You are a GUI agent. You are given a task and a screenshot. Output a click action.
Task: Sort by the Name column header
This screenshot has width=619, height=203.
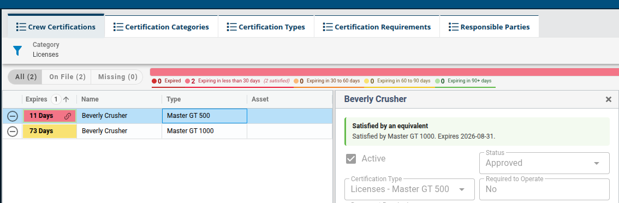[x=119, y=99]
